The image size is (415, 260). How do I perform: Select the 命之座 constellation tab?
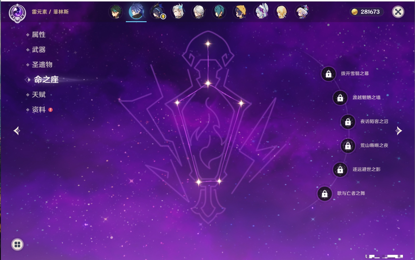pos(46,80)
